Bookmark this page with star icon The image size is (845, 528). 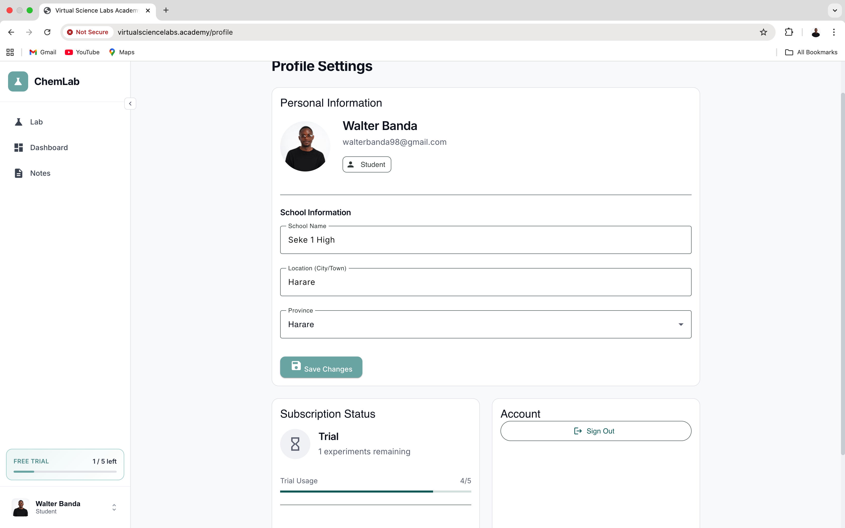pos(763,32)
